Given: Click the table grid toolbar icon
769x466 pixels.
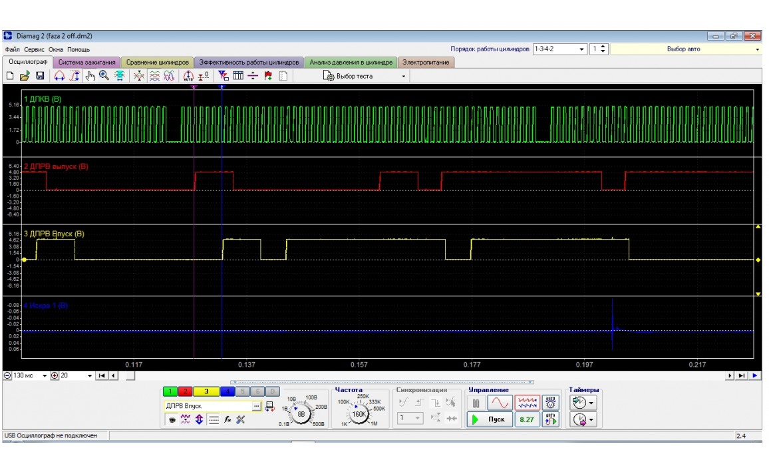Looking at the screenshot, I should [238, 76].
